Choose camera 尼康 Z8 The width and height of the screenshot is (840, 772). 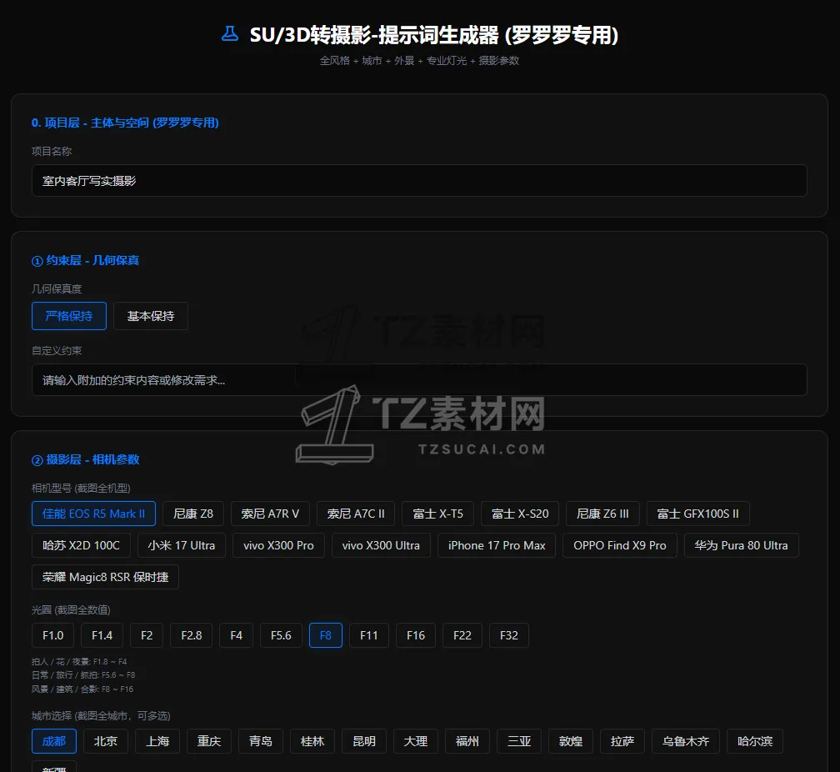pyautogui.click(x=193, y=514)
